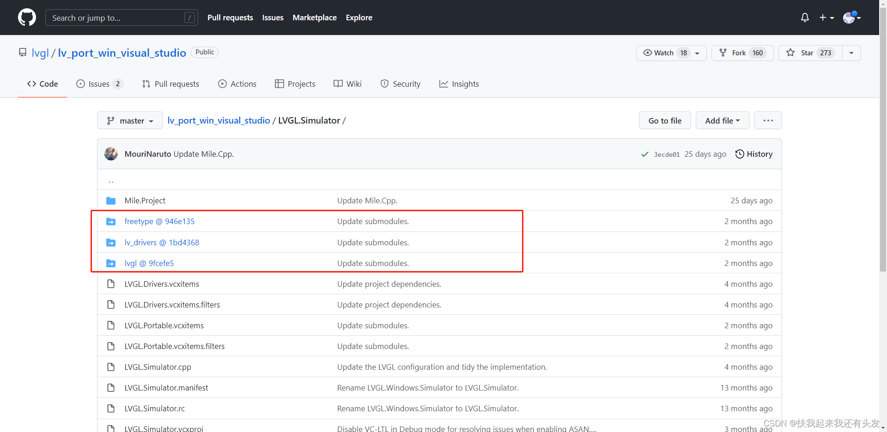887x432 pixels.
Task: Open LVGL.Drivers.vcxitems file
Action: click(162, 284)
